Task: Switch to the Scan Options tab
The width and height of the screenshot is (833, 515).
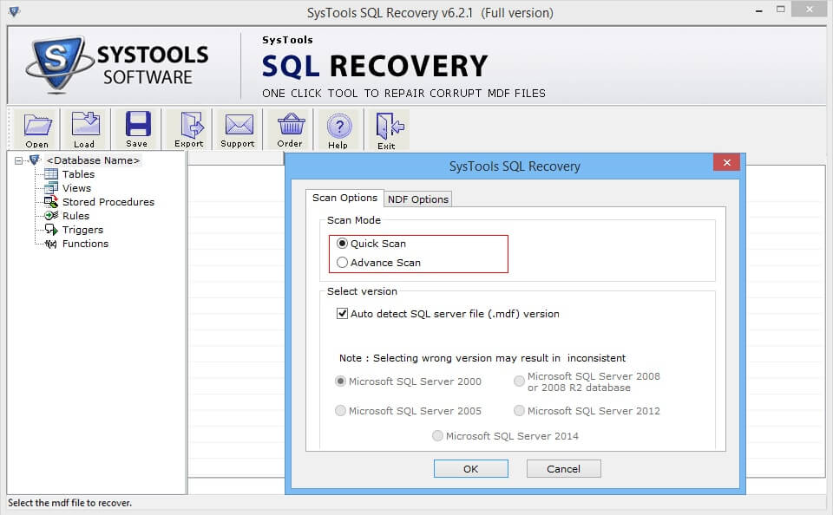Action: pos(344,198)
